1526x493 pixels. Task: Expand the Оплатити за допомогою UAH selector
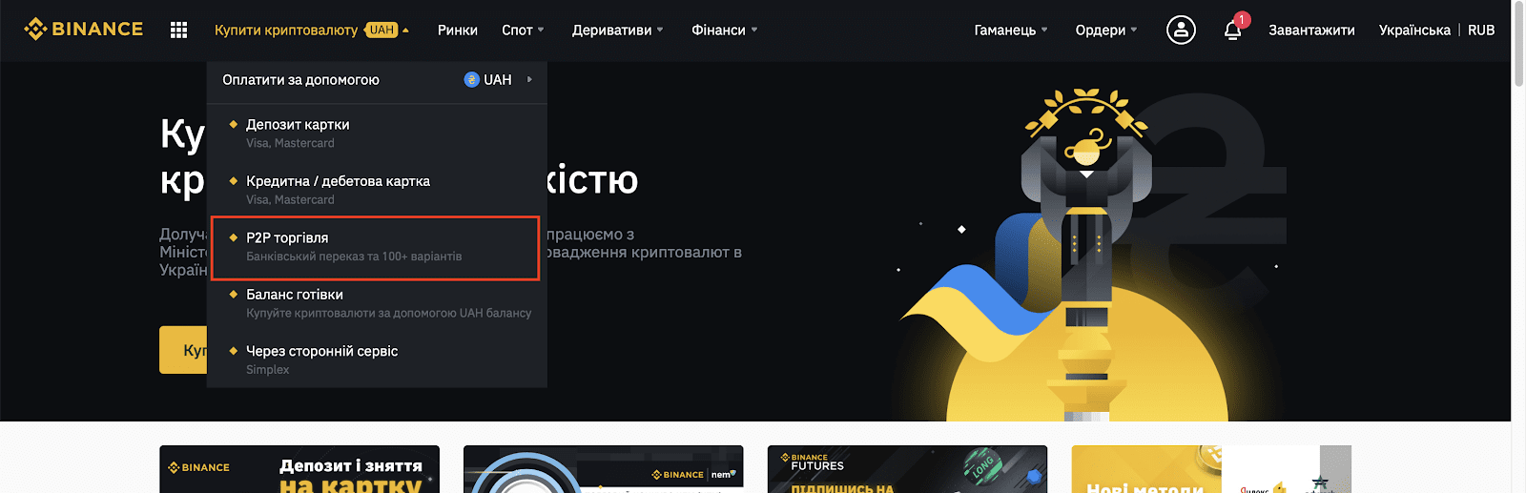[377, 80]
